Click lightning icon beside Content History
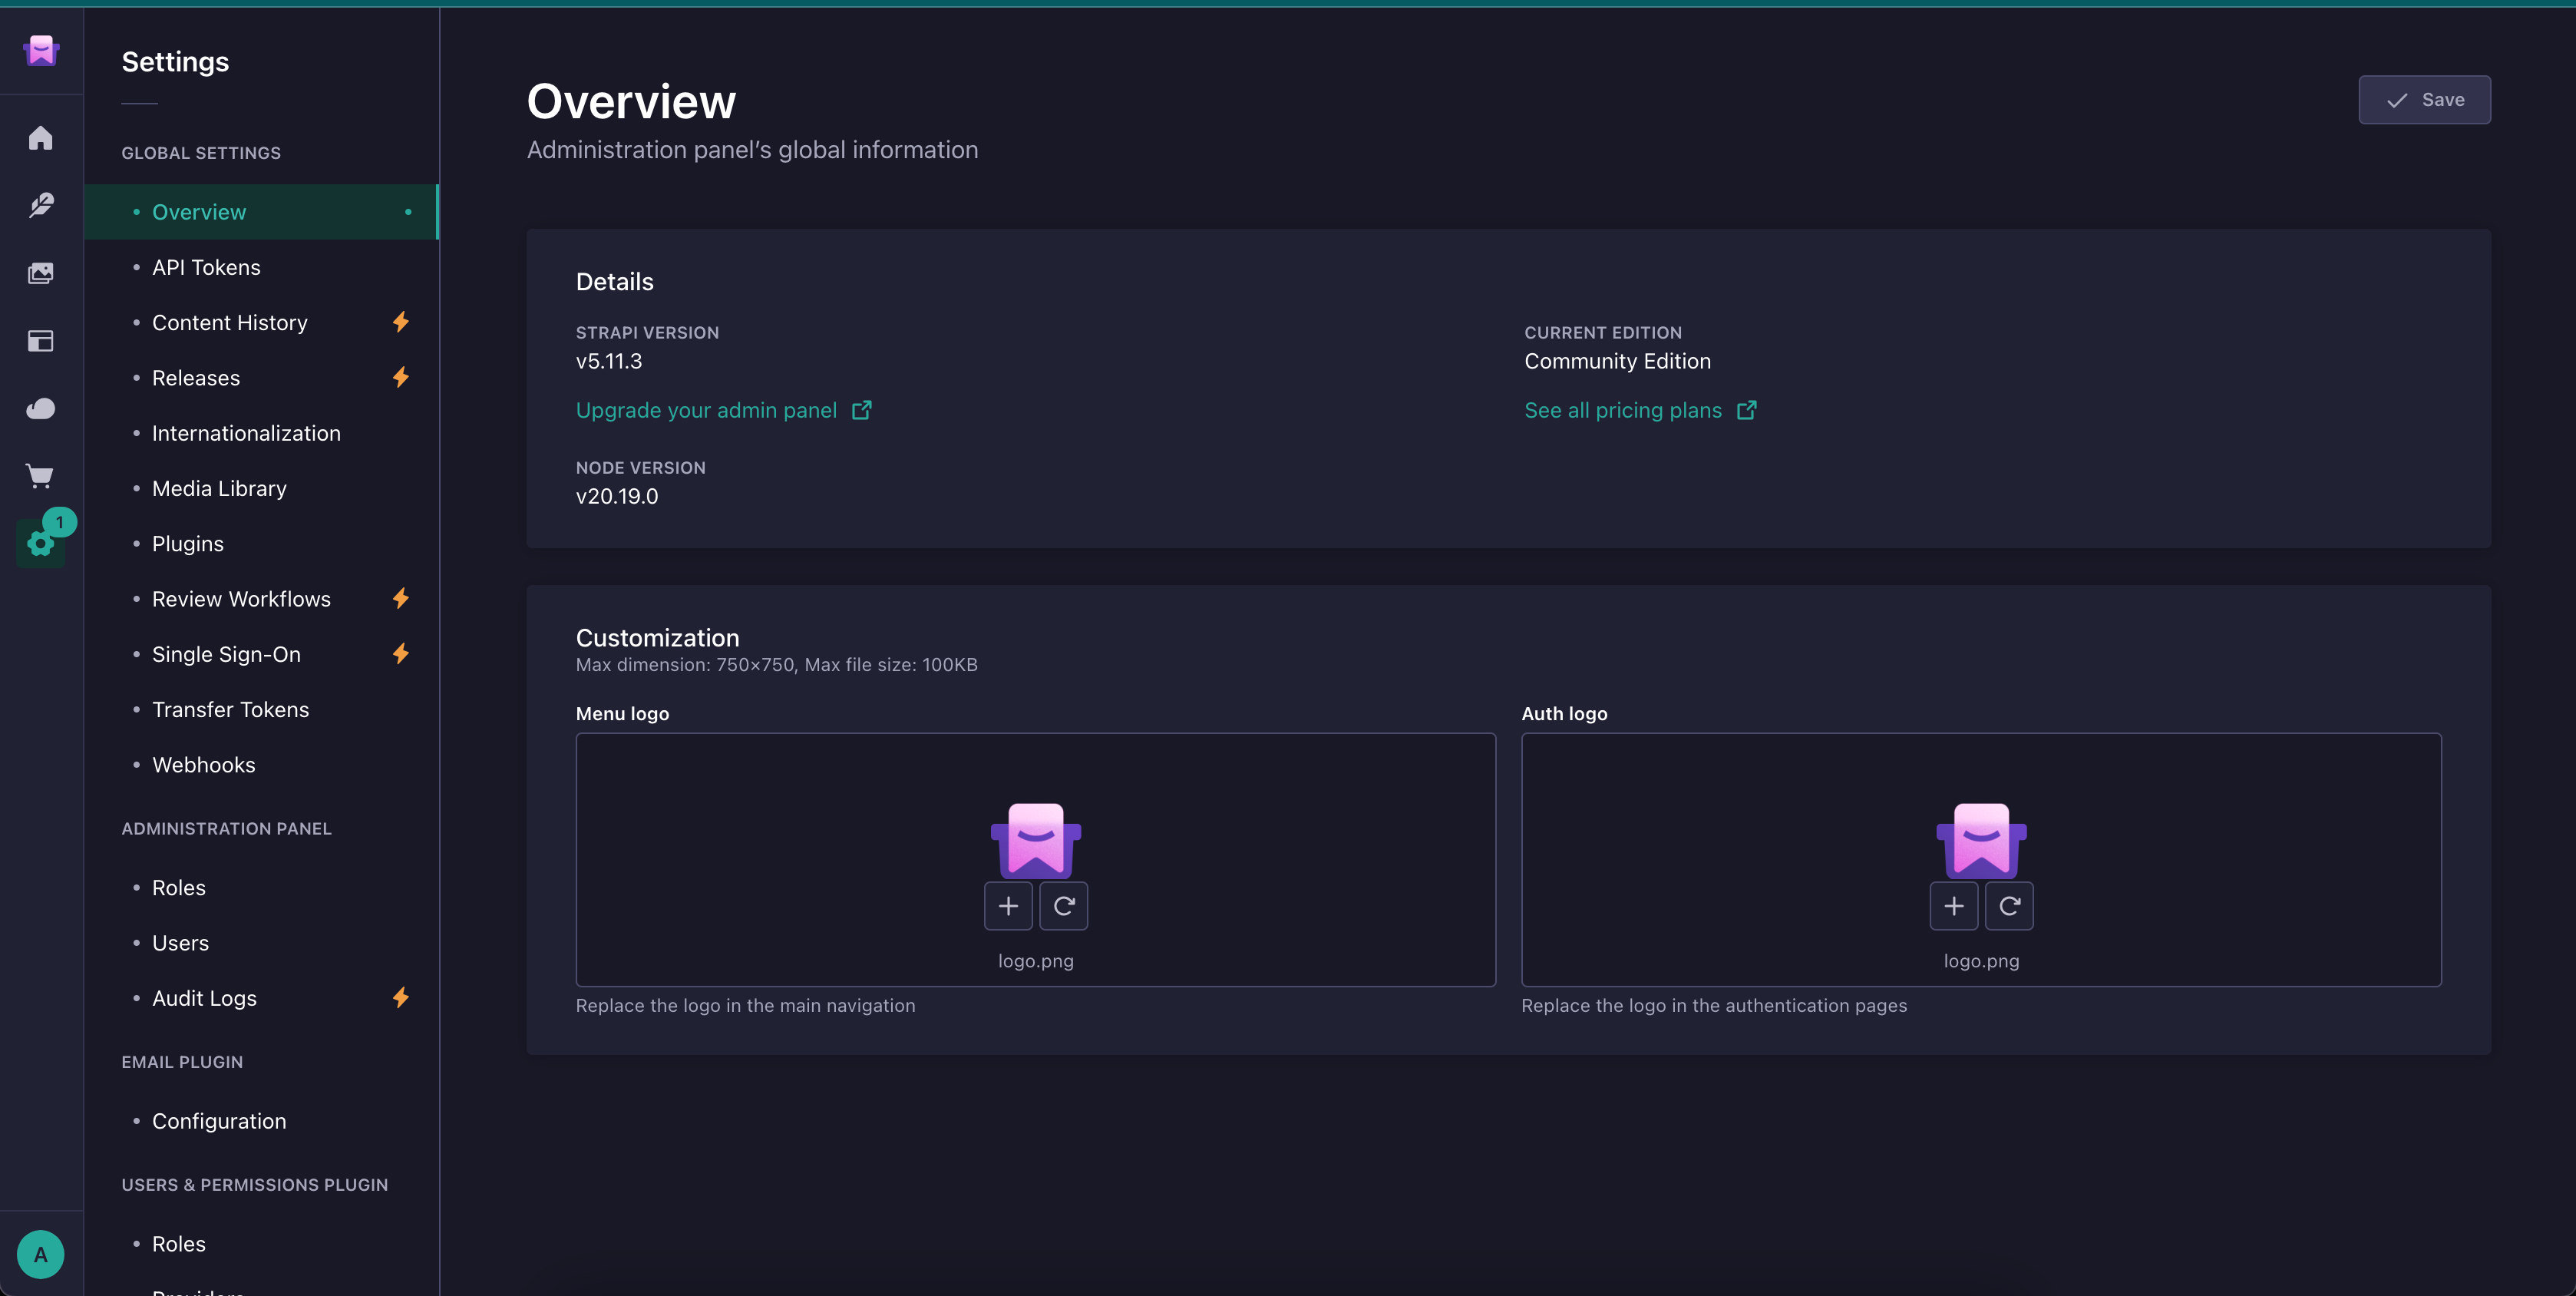The image size is (2576, 1296). [401, 322]
